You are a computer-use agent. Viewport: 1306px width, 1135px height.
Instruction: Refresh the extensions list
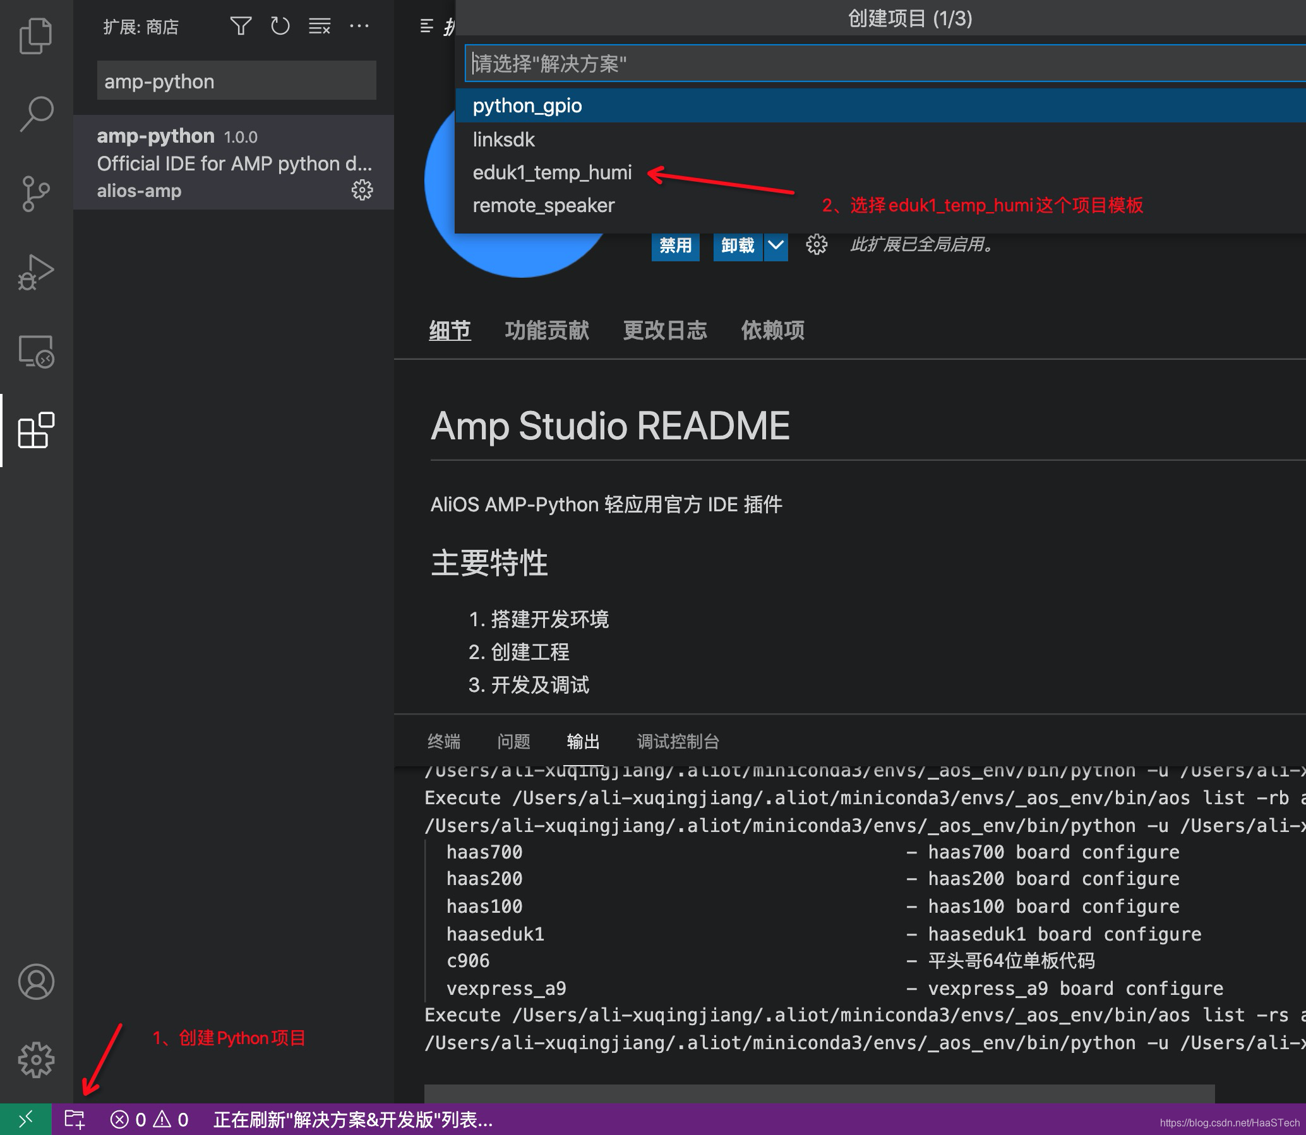tap(279, 27)
